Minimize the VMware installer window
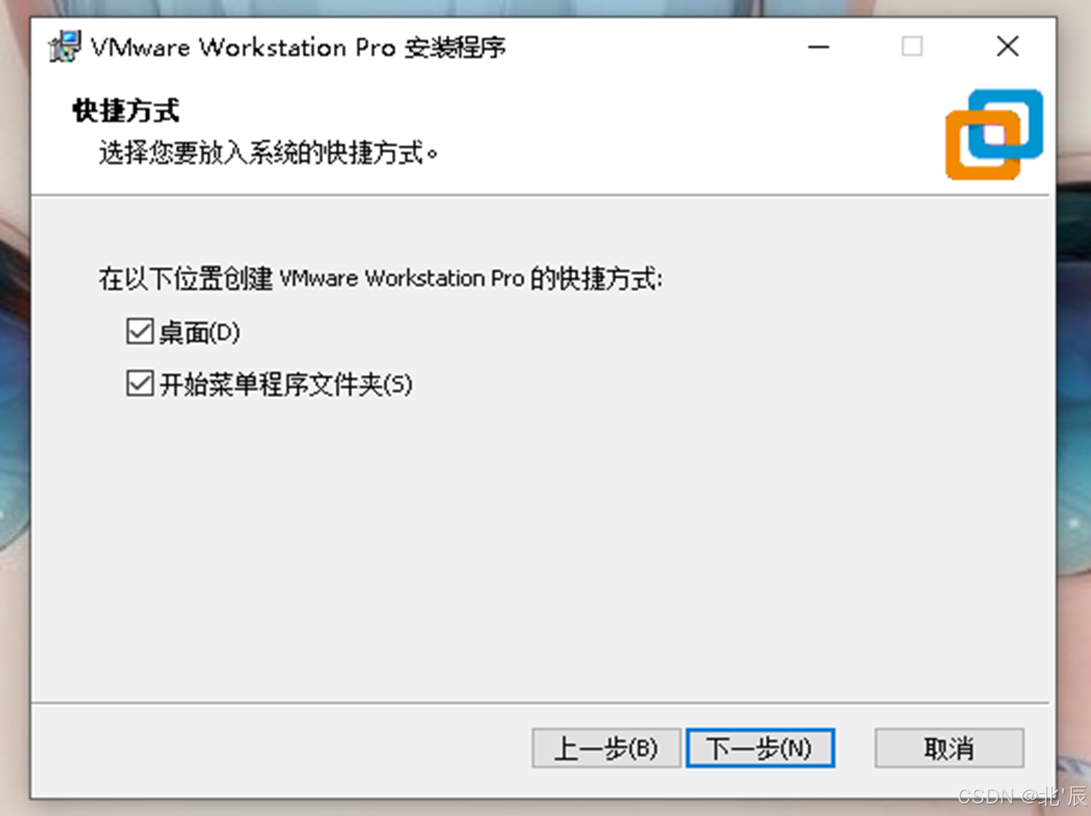 818,47
